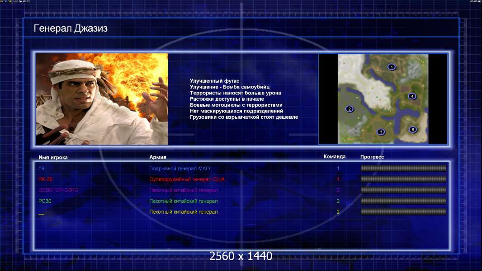Click team number in the PC30 row
The width and height of the screenshot is (482, 271).
(x=338, y=201)
